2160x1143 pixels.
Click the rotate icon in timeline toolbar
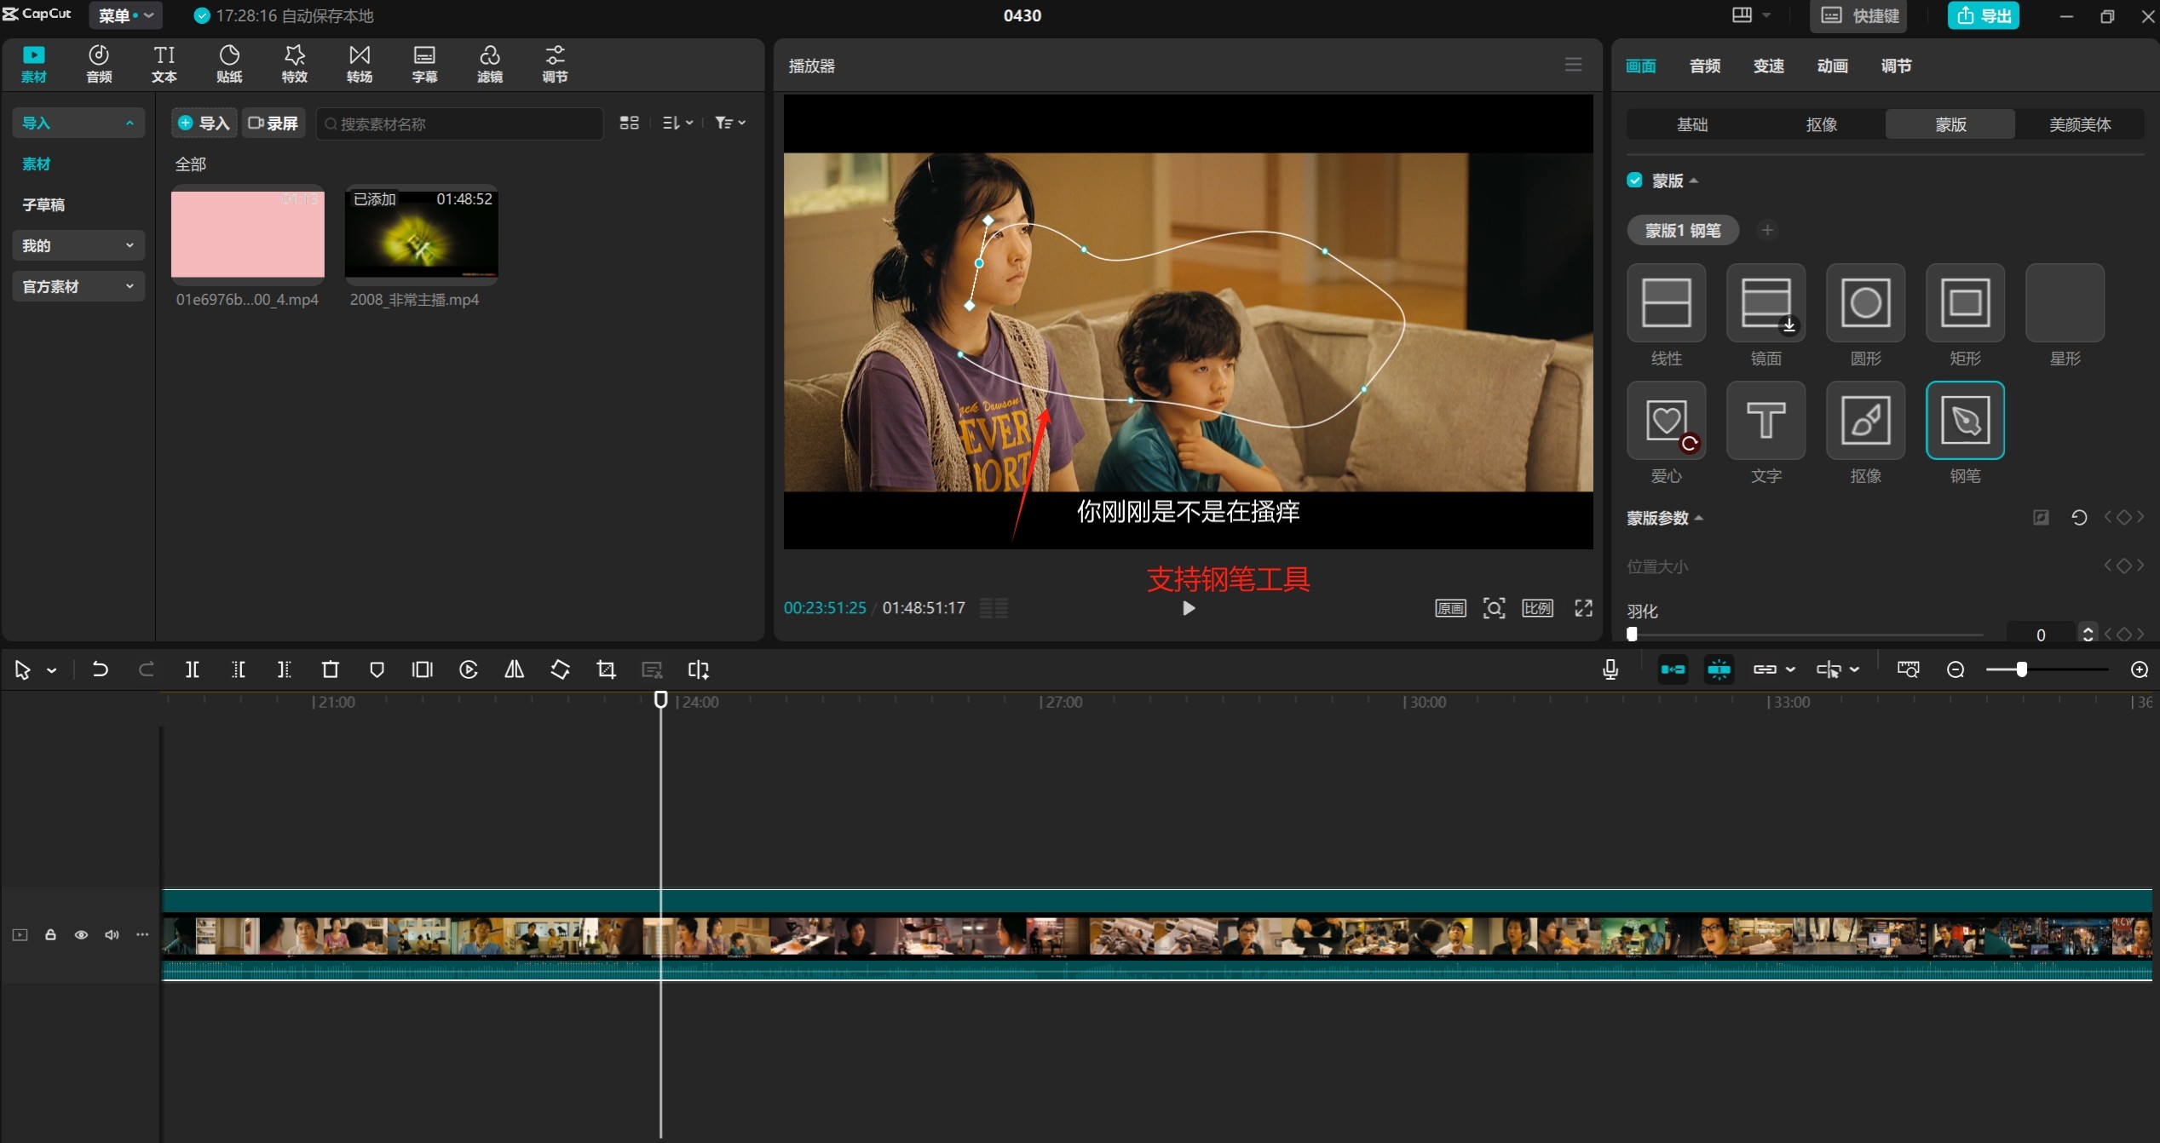[560, 669]
